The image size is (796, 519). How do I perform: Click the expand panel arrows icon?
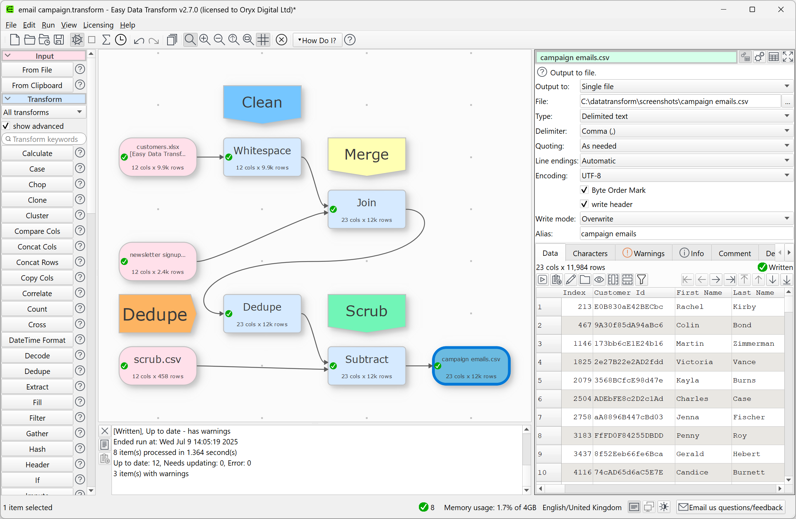(x=788, y=57)
